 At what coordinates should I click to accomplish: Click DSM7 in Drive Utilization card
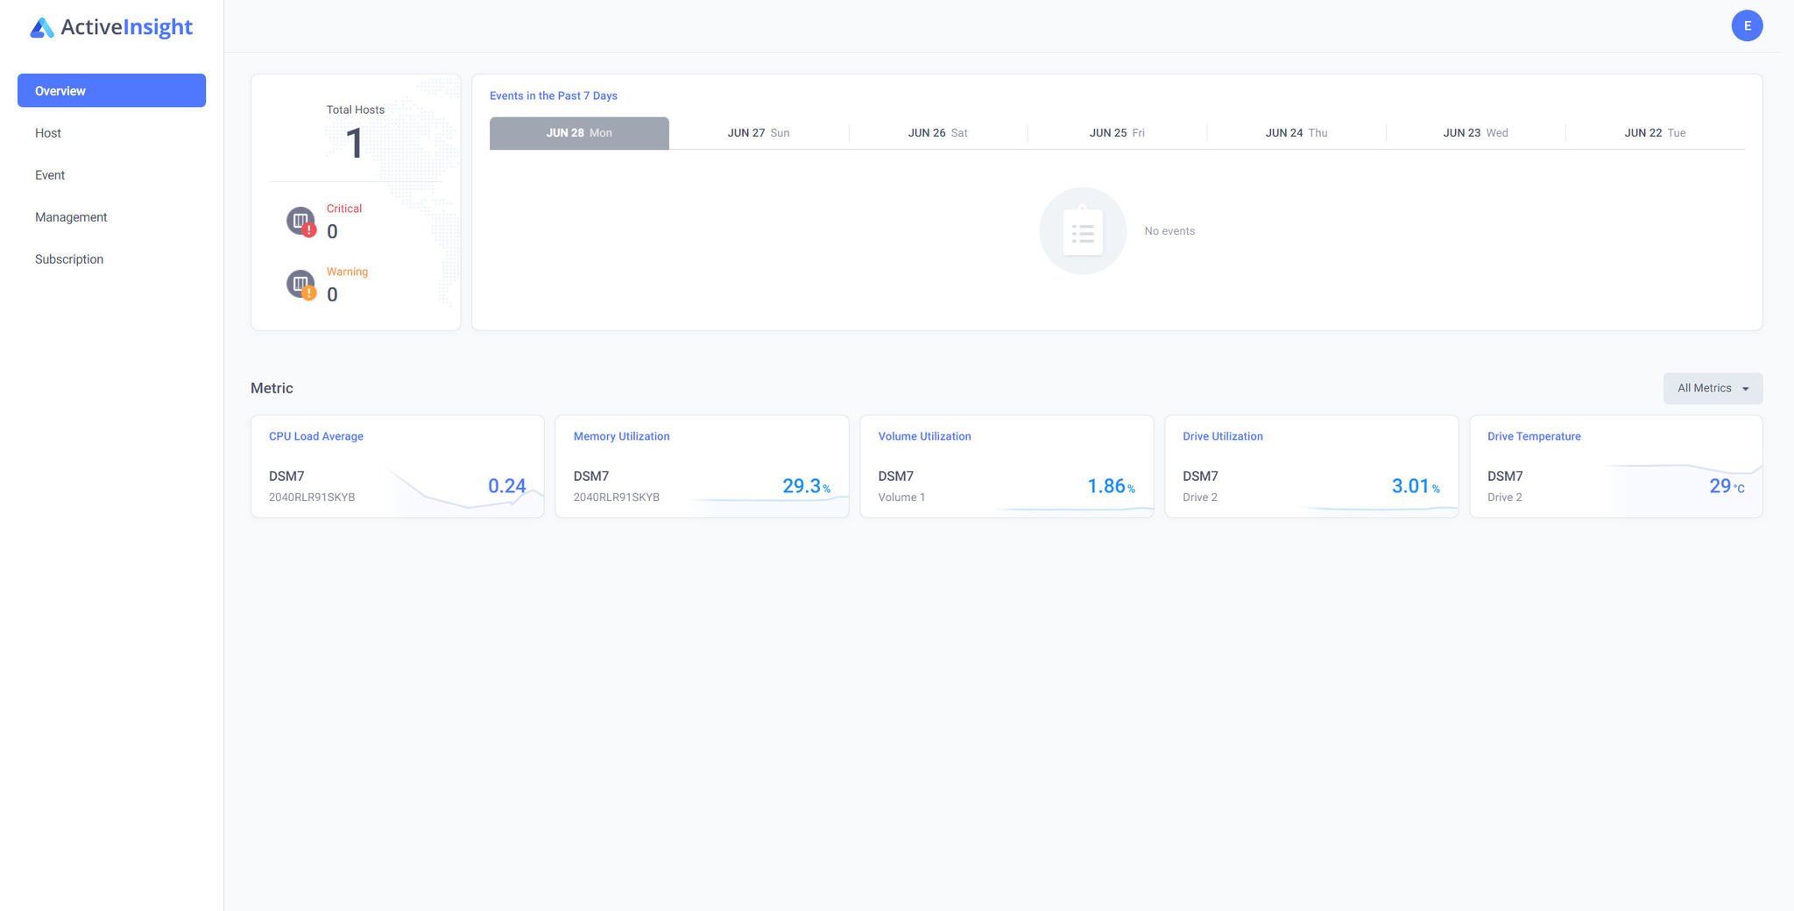[1201, 477]
